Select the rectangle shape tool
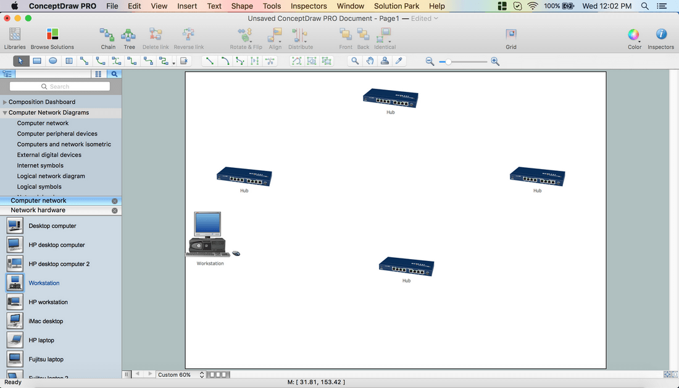This screenshot has width=679, height=388. coord(37,61)
